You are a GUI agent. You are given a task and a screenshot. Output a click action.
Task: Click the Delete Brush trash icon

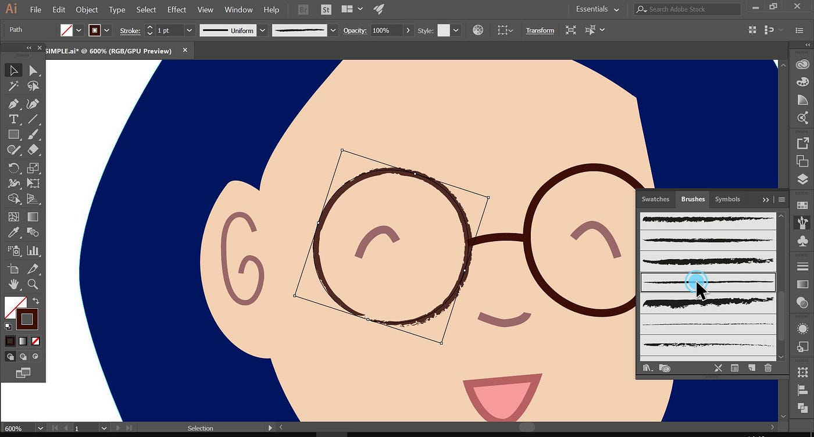click(x=767, y=367)
